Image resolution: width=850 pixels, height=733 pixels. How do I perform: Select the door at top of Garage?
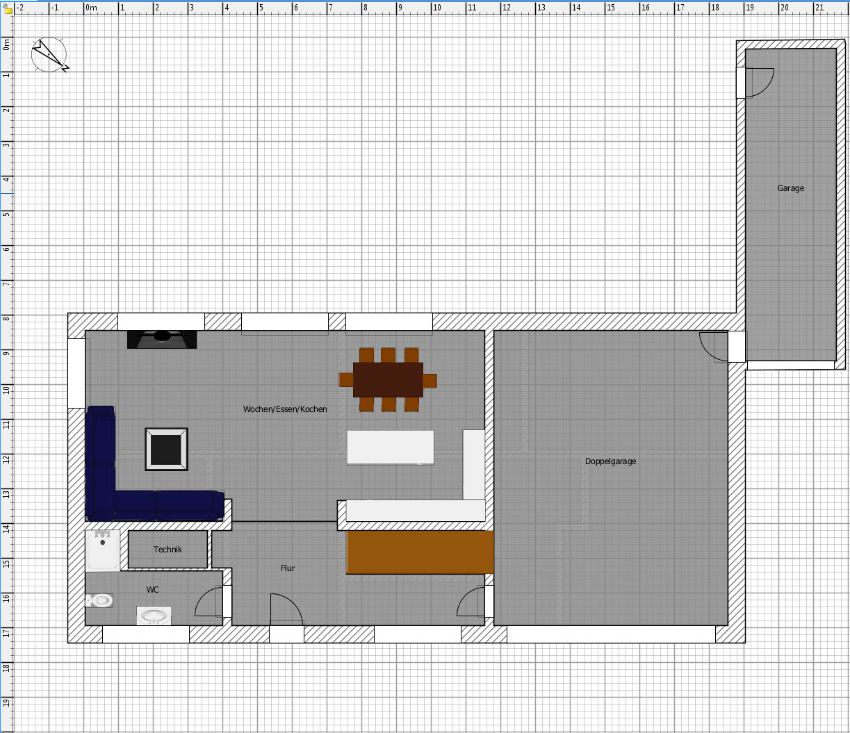pyautogui.click(x=758, y=83)
